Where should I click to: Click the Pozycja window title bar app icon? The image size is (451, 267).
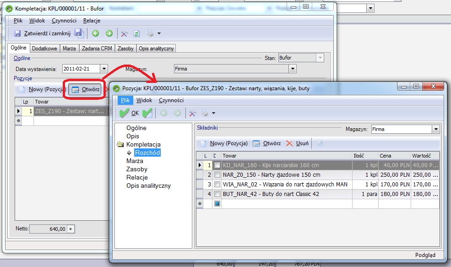116,88
